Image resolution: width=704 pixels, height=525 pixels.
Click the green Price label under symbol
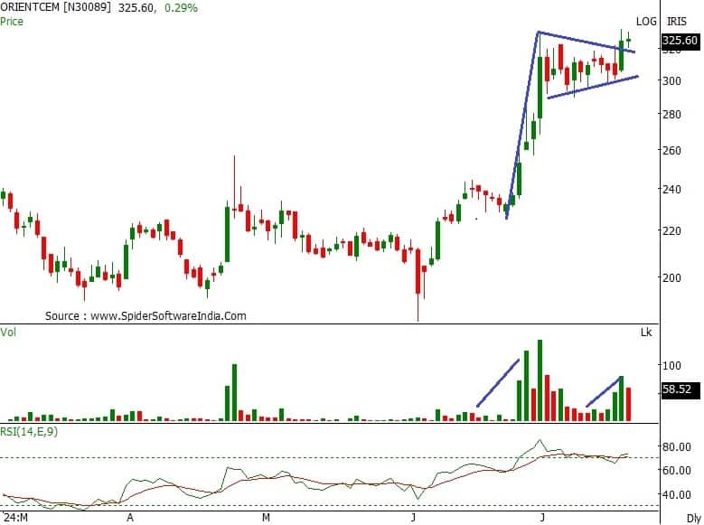[x=14, y=20]
